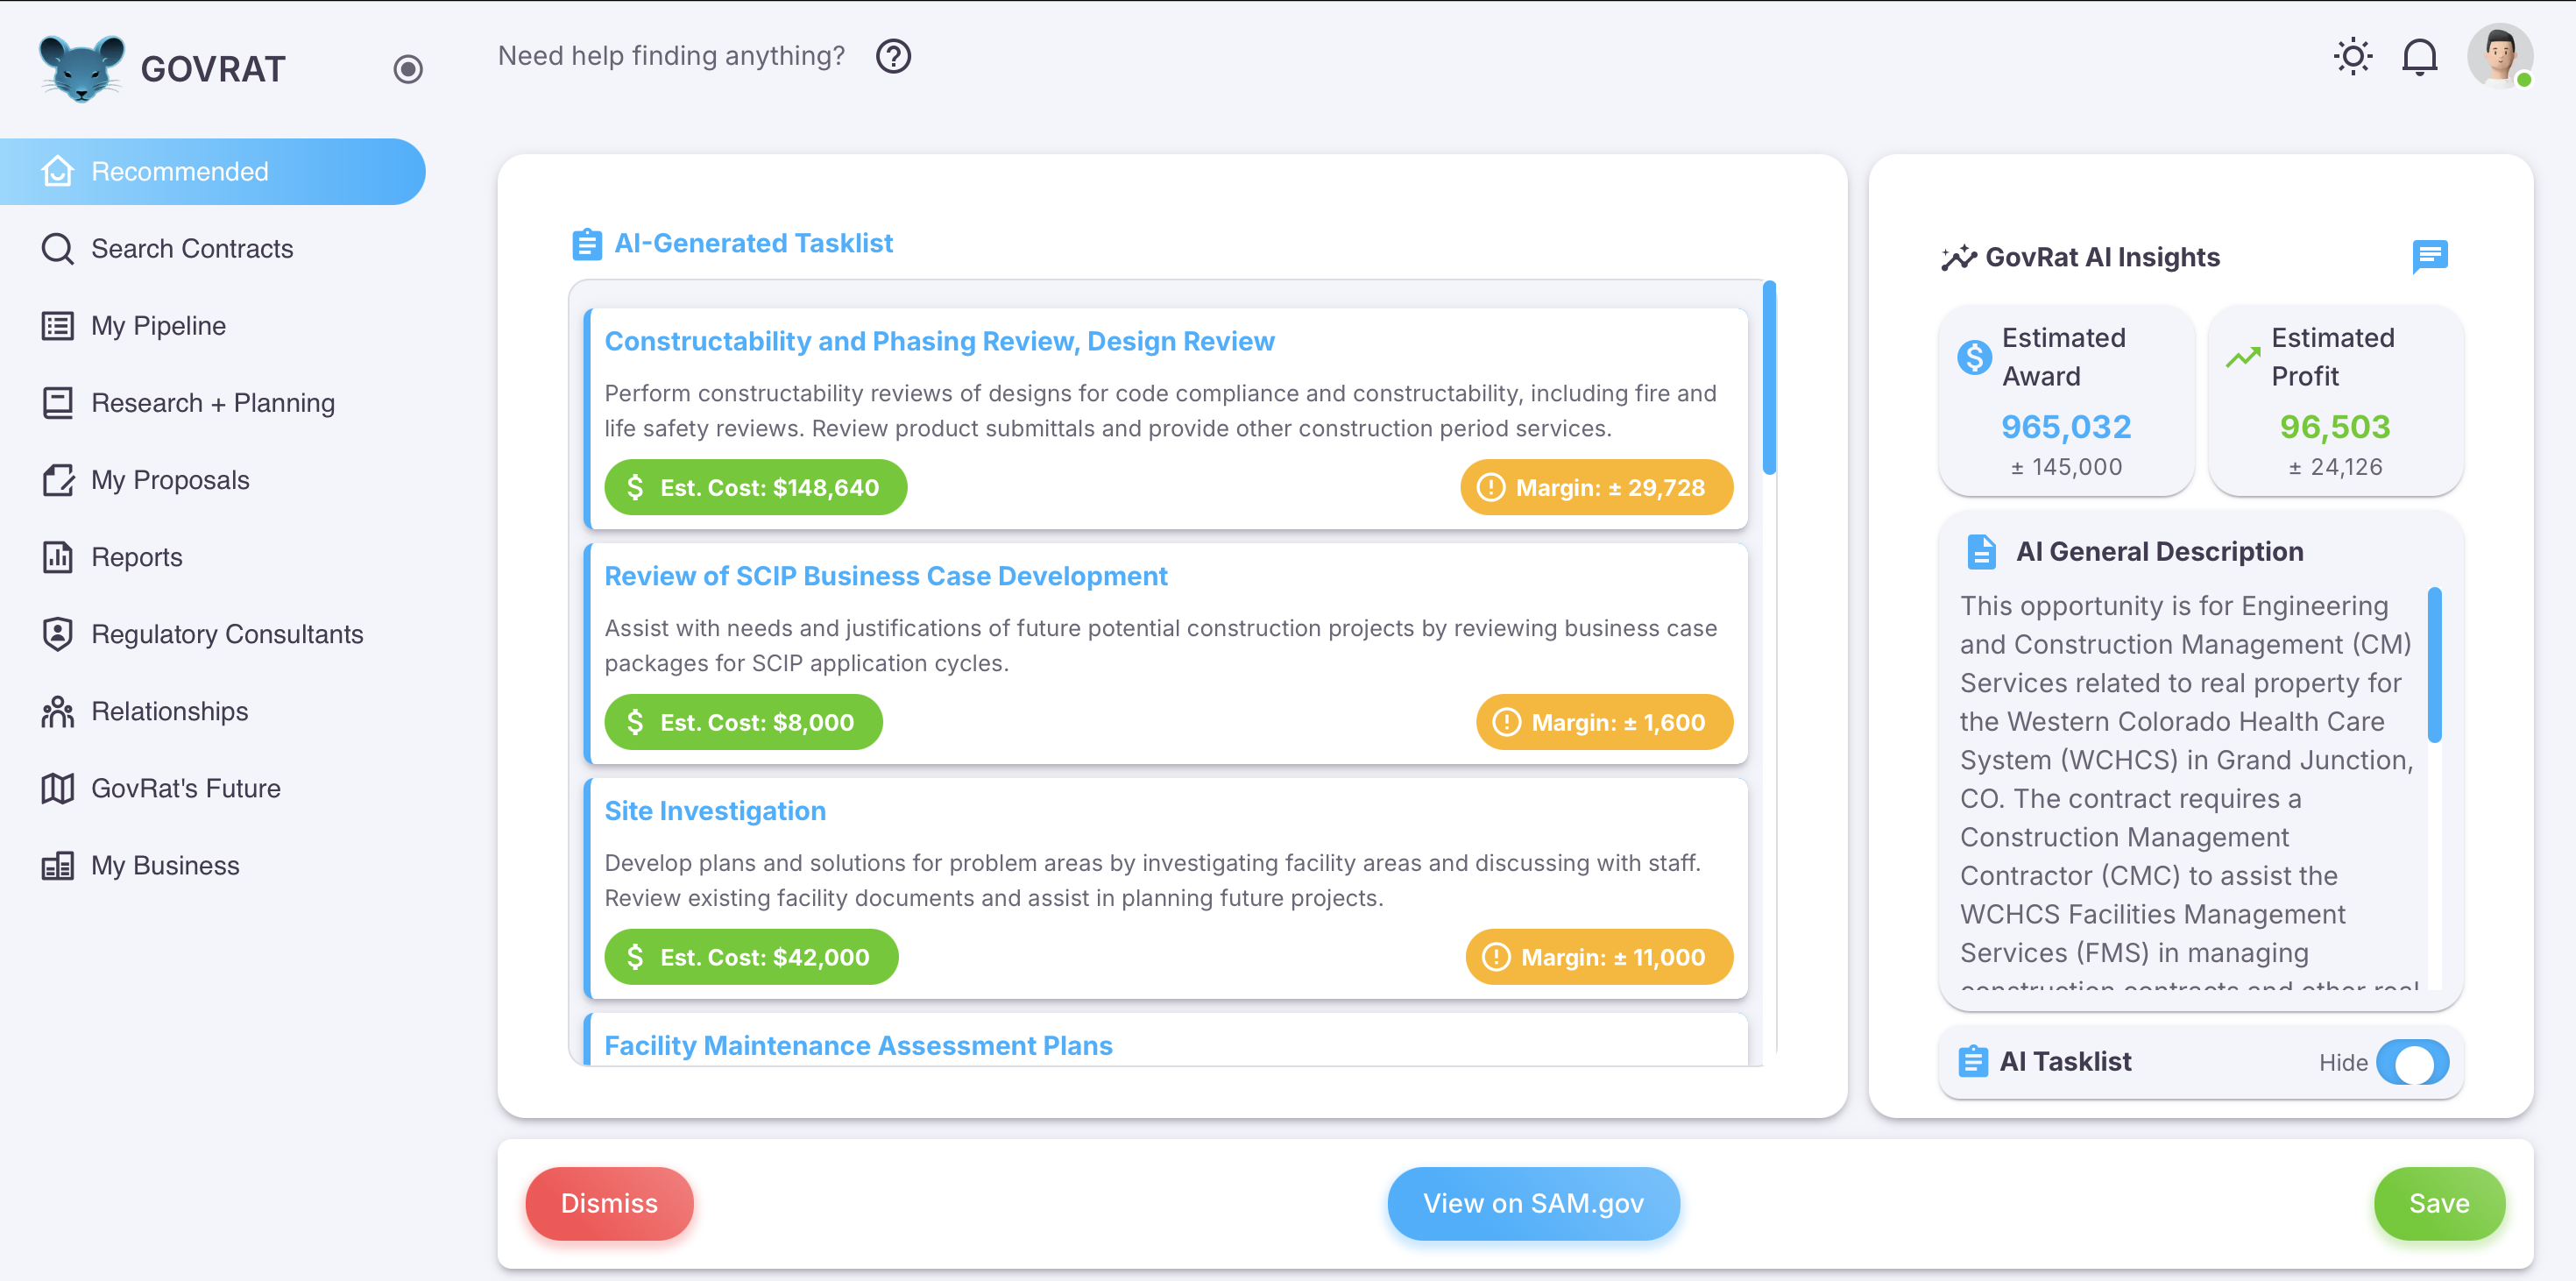2576x1281 pixels.
Task: Click the My Business building icon
Action: pos(57,864)
